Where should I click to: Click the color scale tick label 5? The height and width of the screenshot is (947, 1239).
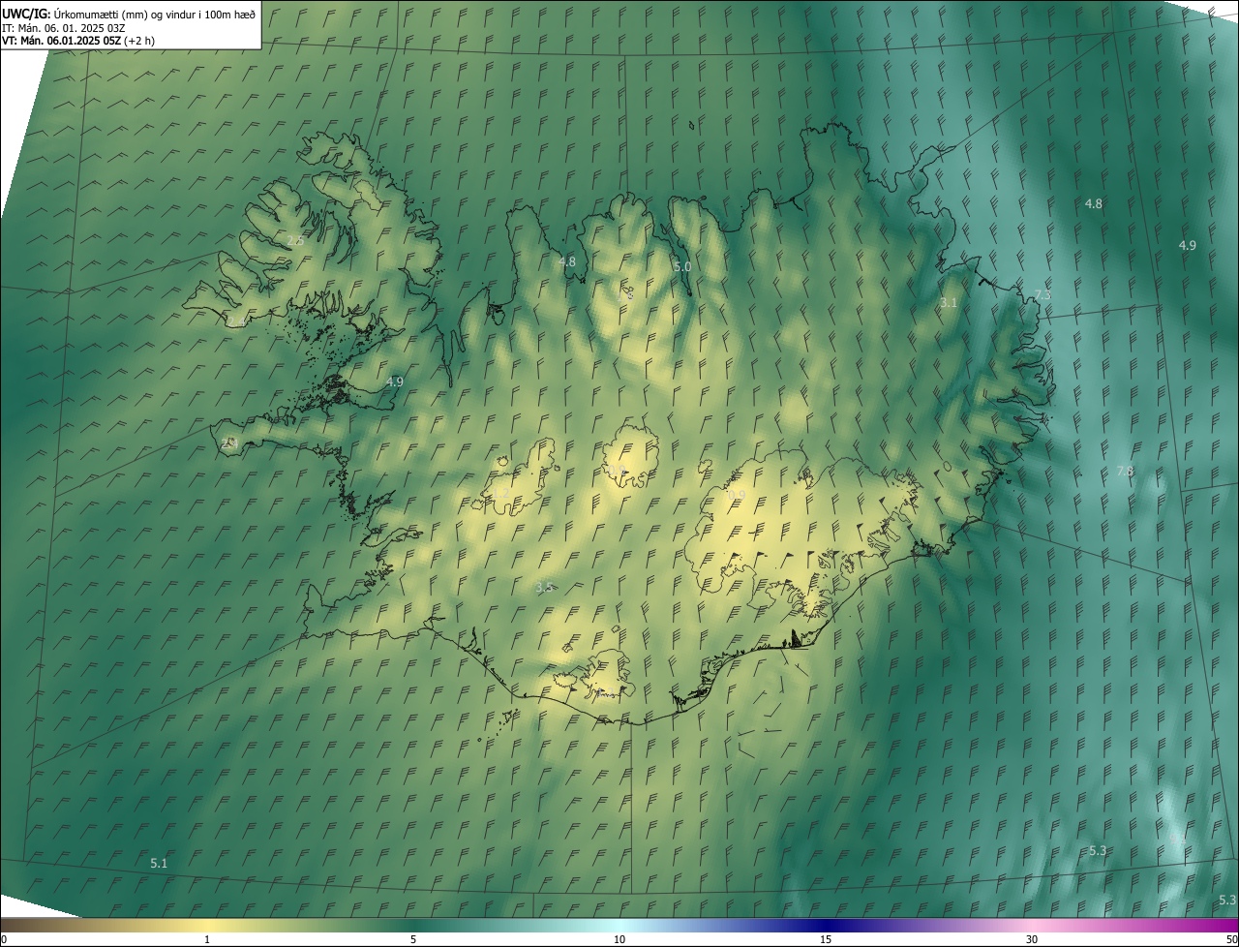point(413,939)
